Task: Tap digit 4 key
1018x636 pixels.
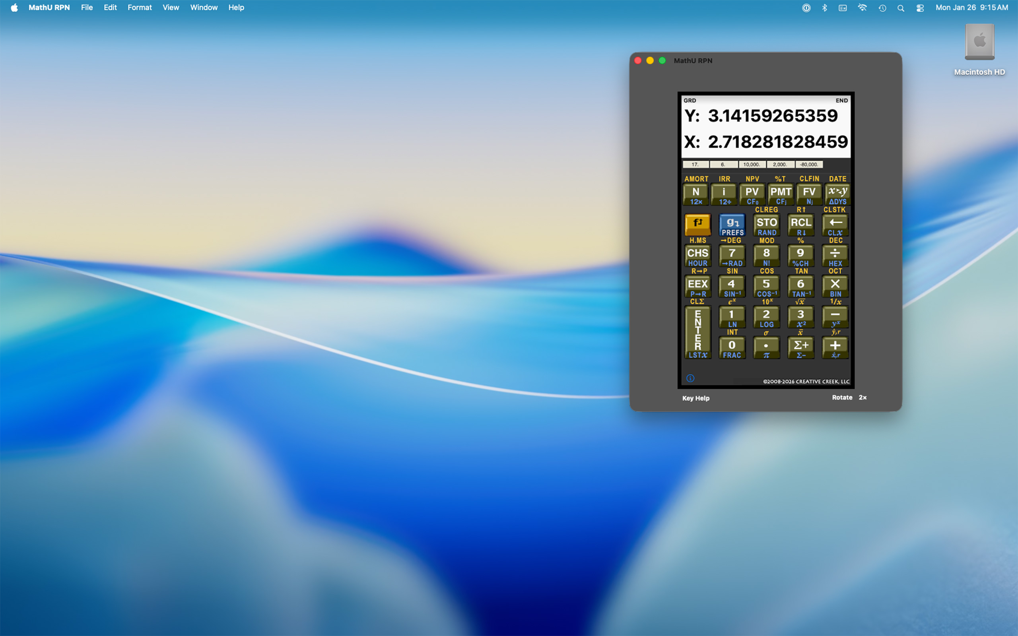Action: pos(732,287)
